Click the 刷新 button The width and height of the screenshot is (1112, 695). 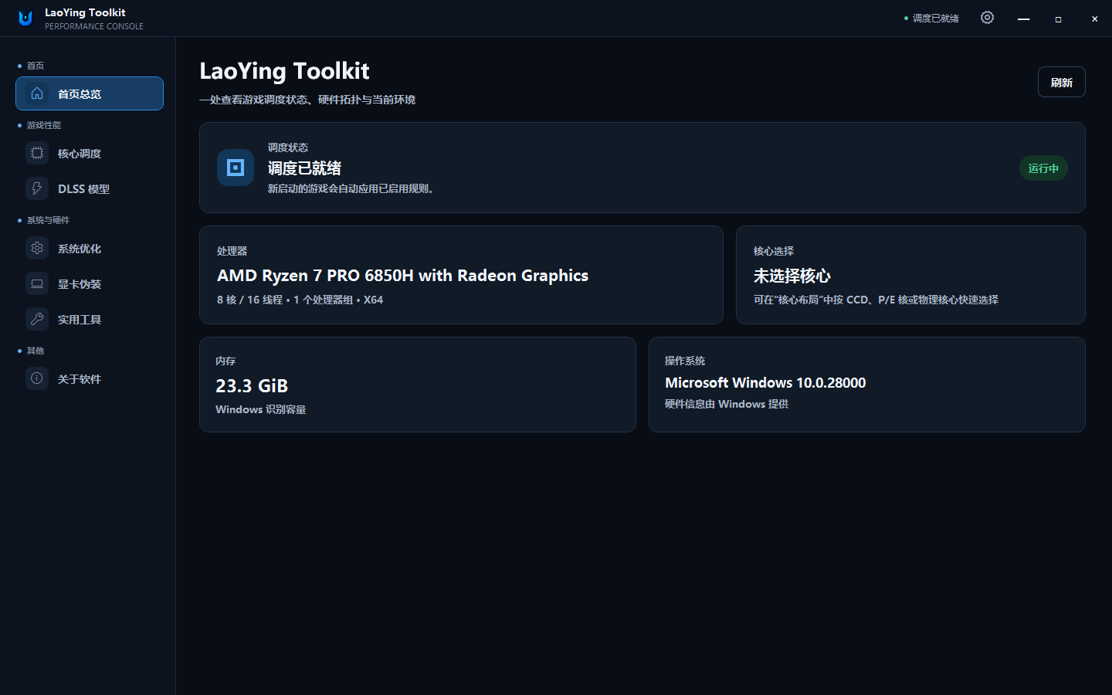[1061, 82]
